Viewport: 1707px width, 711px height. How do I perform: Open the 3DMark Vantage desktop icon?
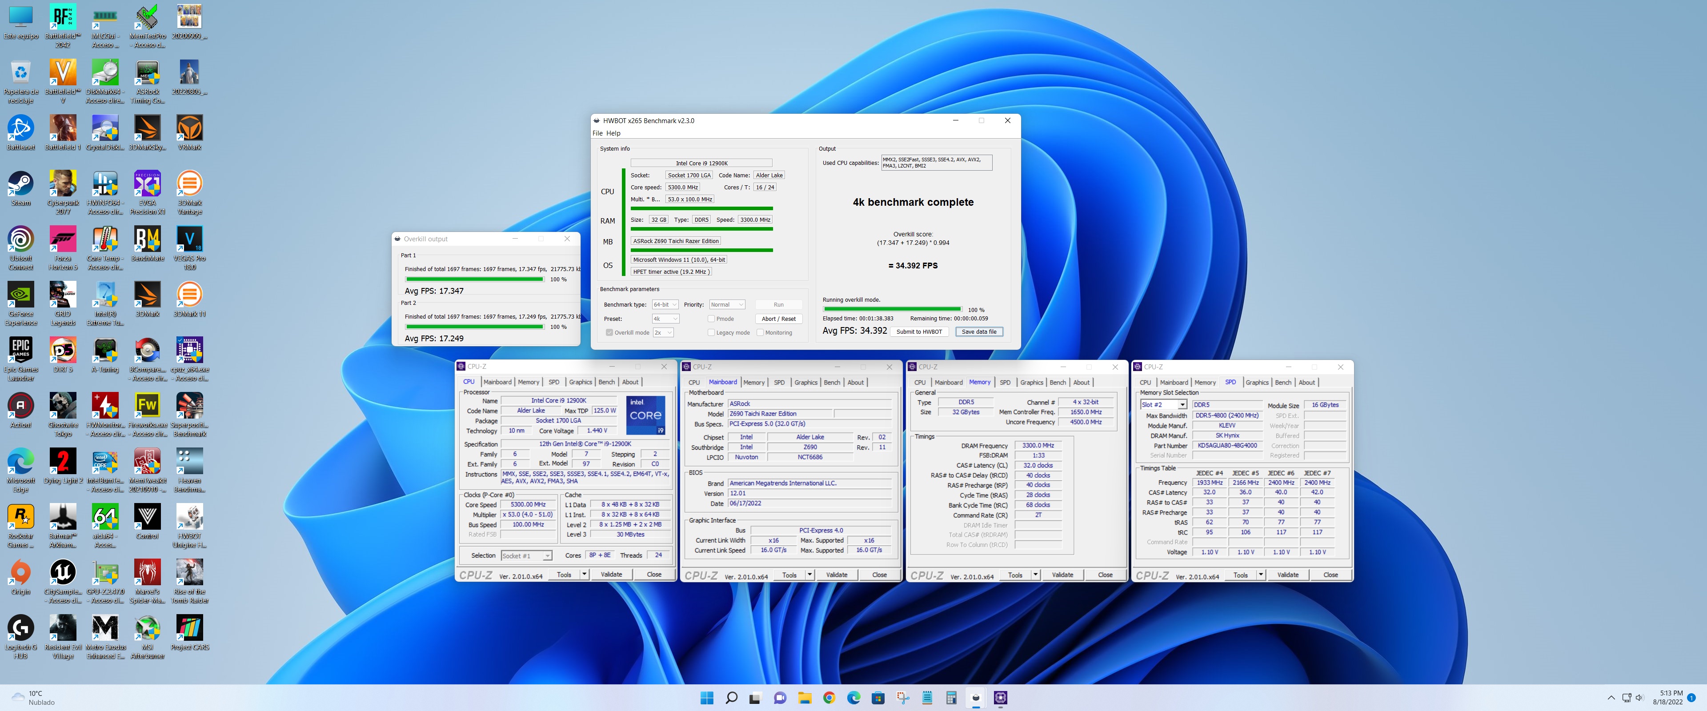(x=189, y=193)
